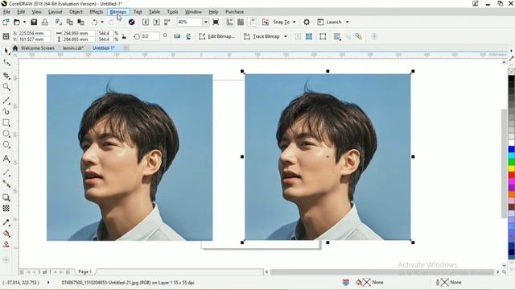Open the Open-folder dropdown arrow
This screenshot has width=515, height=290.
(x=24, y=22)
